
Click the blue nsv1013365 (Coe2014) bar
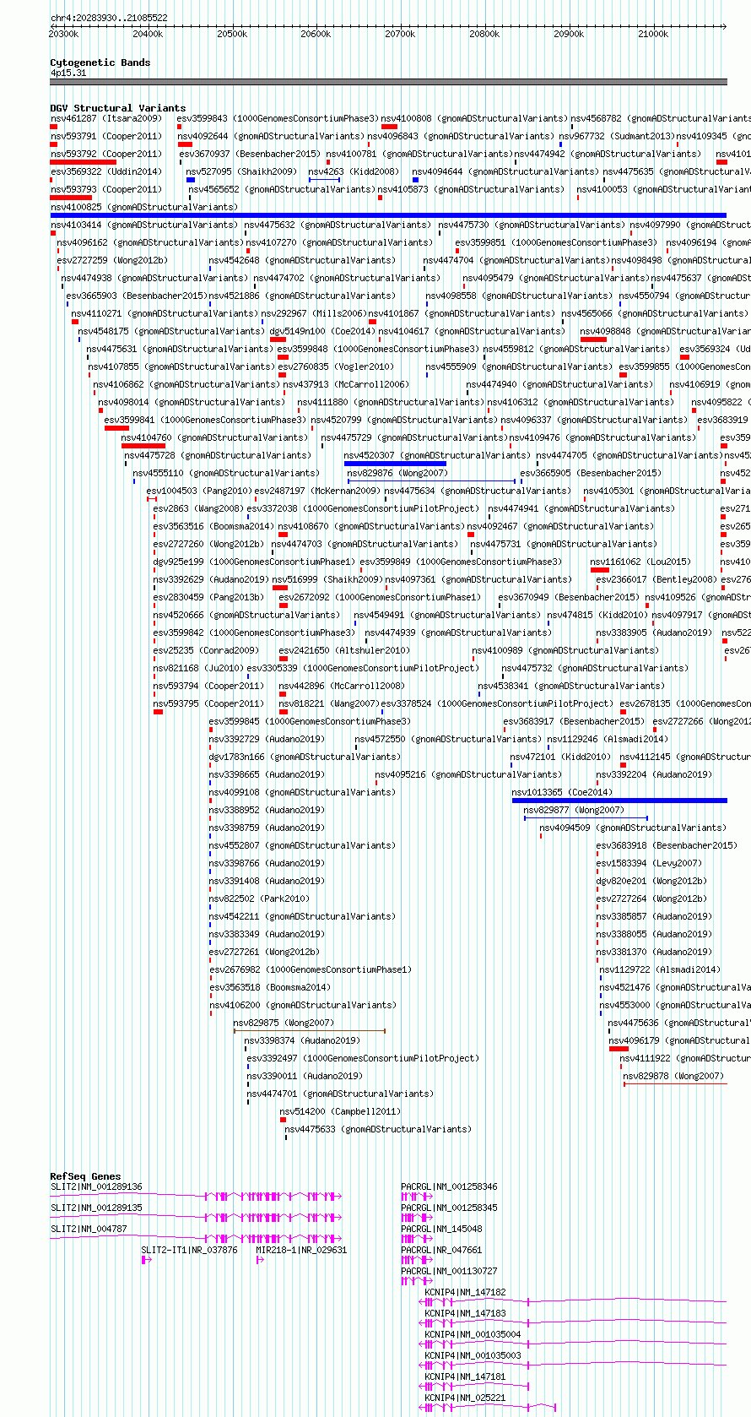coord(619,801)
